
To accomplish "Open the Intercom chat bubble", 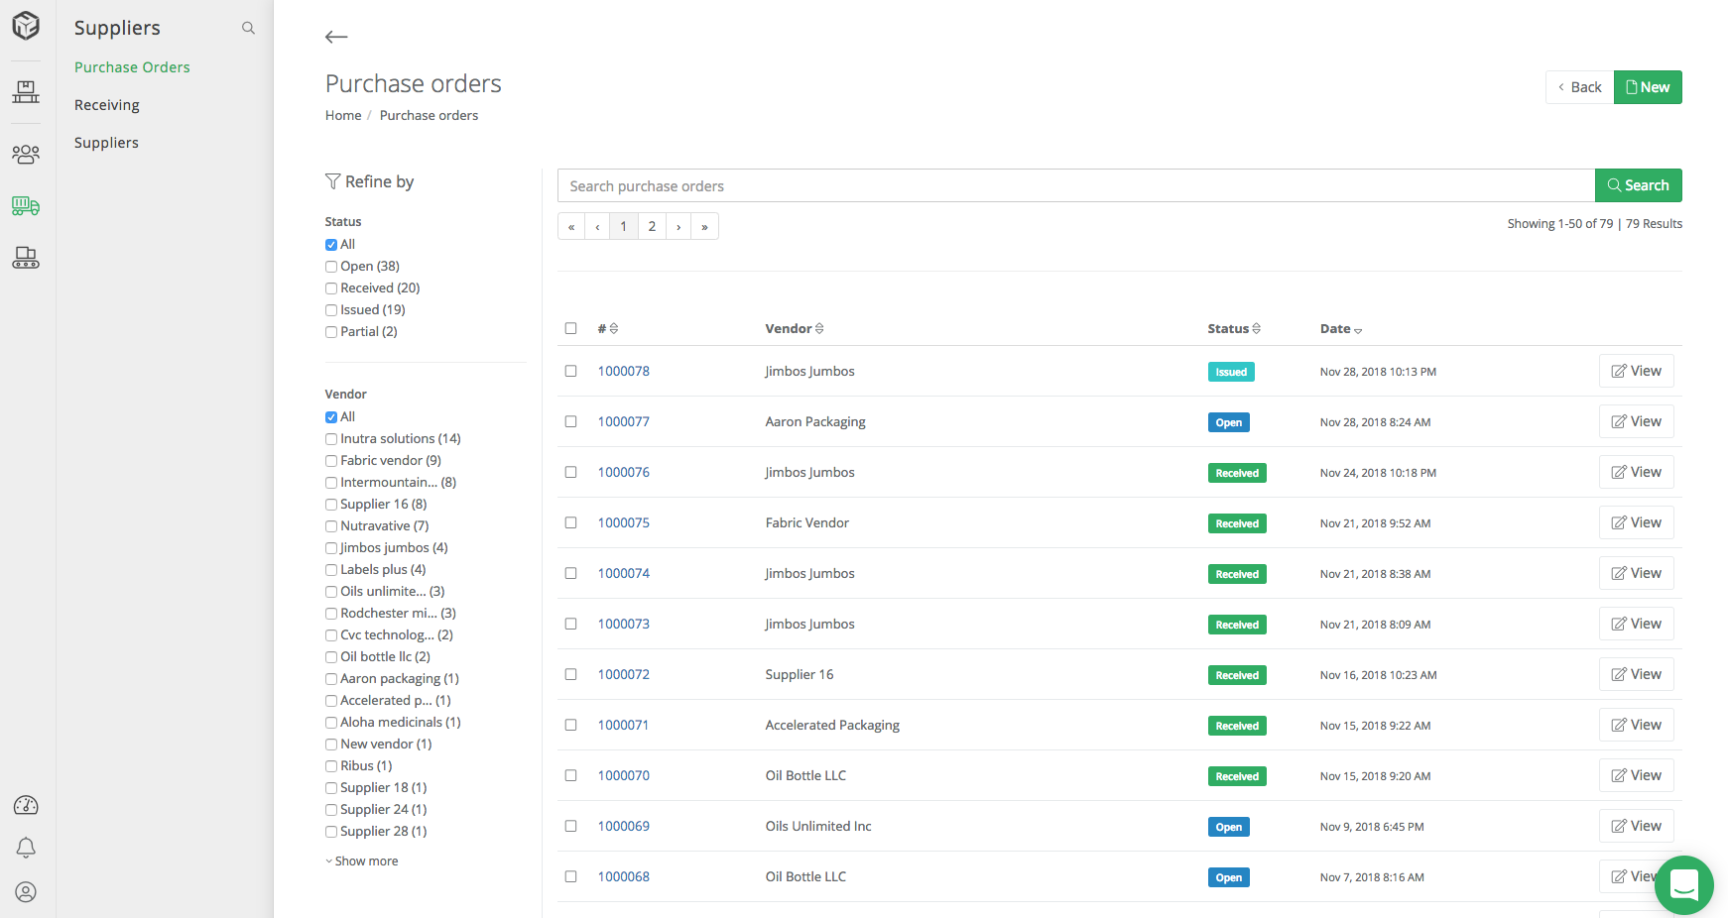I will click(x=1683, y=885).
